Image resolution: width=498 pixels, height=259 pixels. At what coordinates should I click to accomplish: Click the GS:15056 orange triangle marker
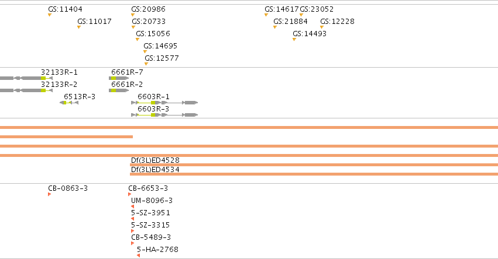(x=138, y=40)
